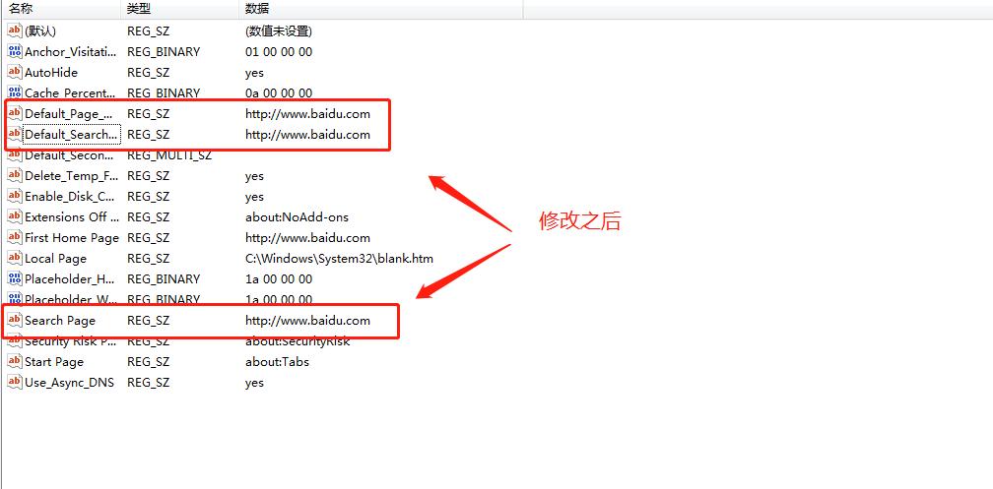The image size is (993, 489).
Task: Select the Cache_Percent... value name
Action: pos(70,93)
